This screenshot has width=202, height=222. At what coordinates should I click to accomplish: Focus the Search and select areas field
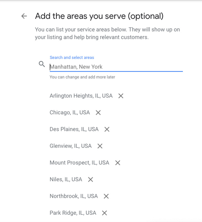[116, 67]
